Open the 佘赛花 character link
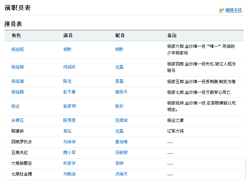 18,120
